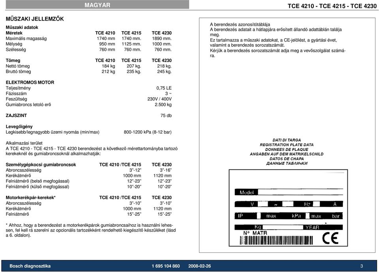The height and width of the screenshot is (273, 379).
Task: Click the Bruttó tömeg row label
Action: [x=19, y=72]
